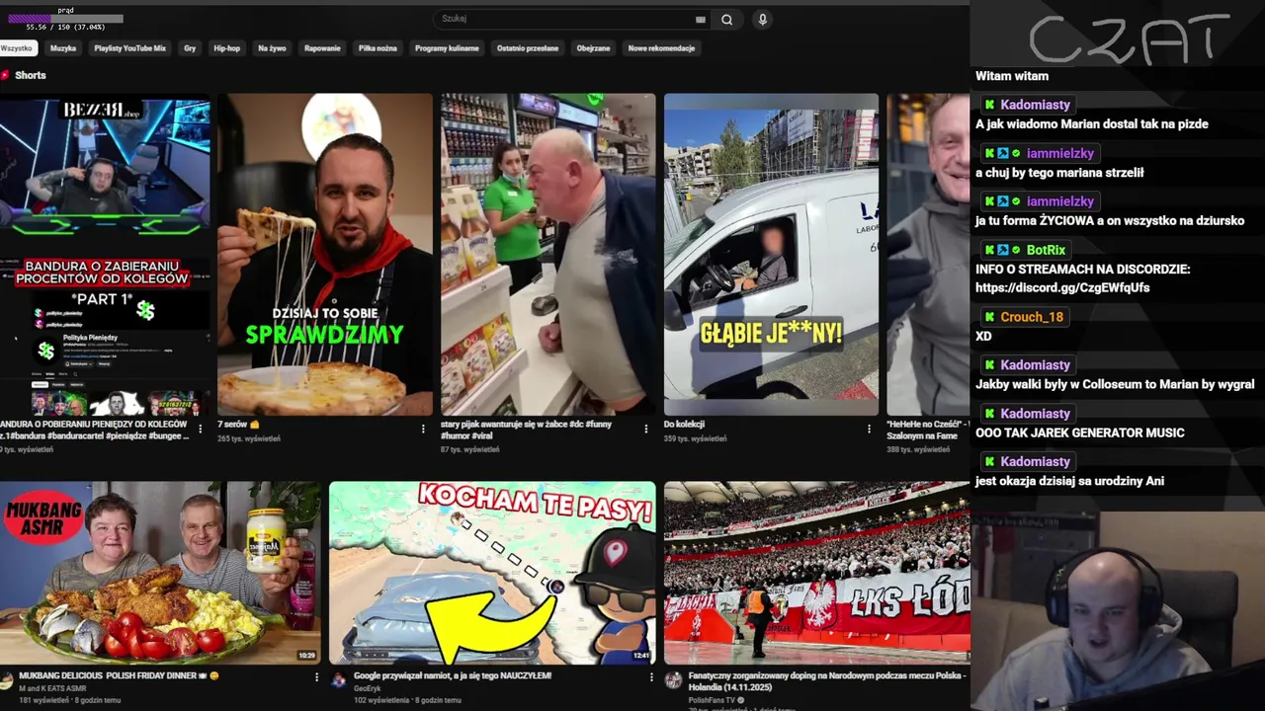Image resolution: width=1265 pixels, height=711 pixels.
Task: Click the search magnifier button
Action: (x=727, y=19)
